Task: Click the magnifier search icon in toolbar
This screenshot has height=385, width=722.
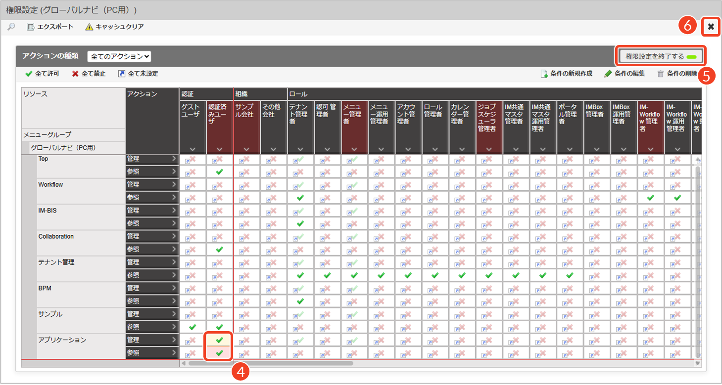Action: (11, 27)
